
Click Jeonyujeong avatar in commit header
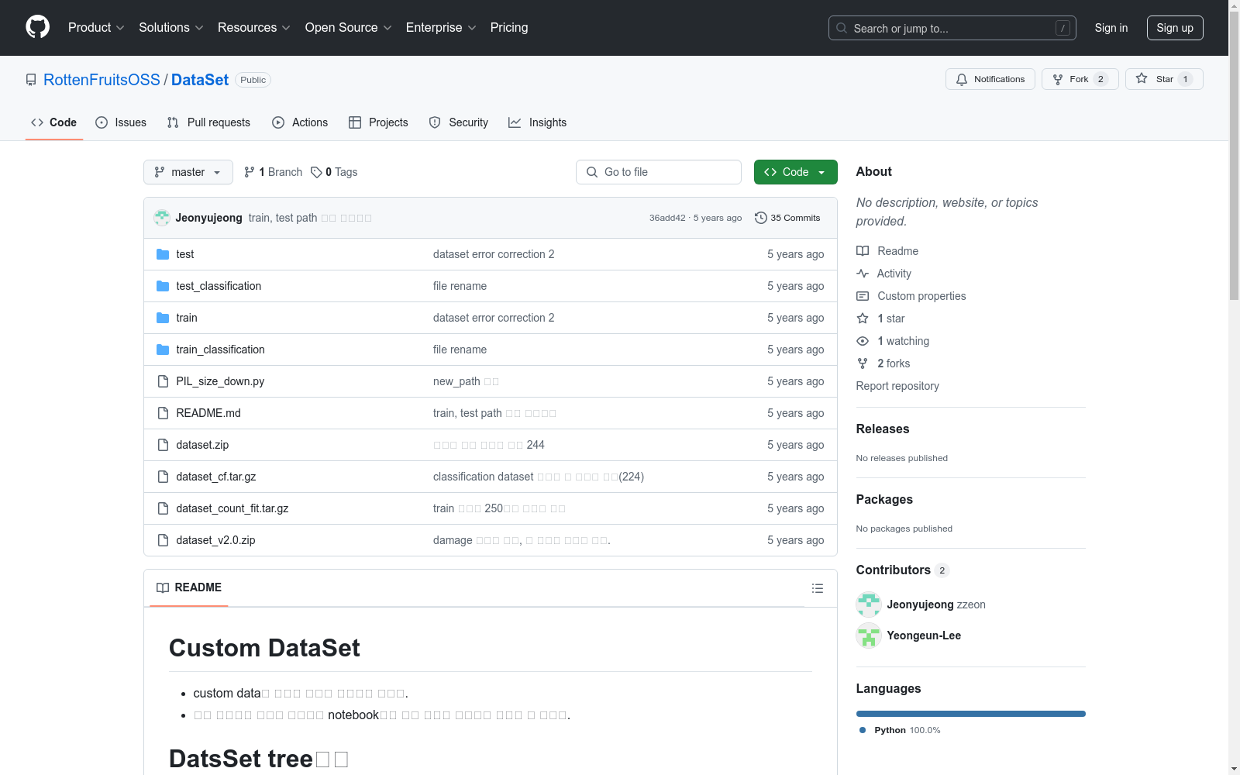(162, 218)
